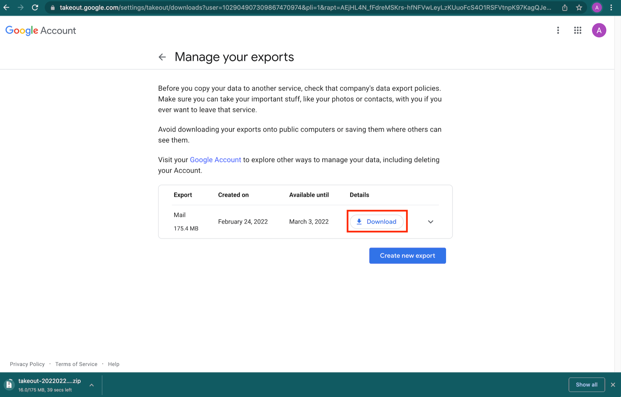621x397 pixels.
Task: Open the Google apps grid
Action: [x=578, y=31]
